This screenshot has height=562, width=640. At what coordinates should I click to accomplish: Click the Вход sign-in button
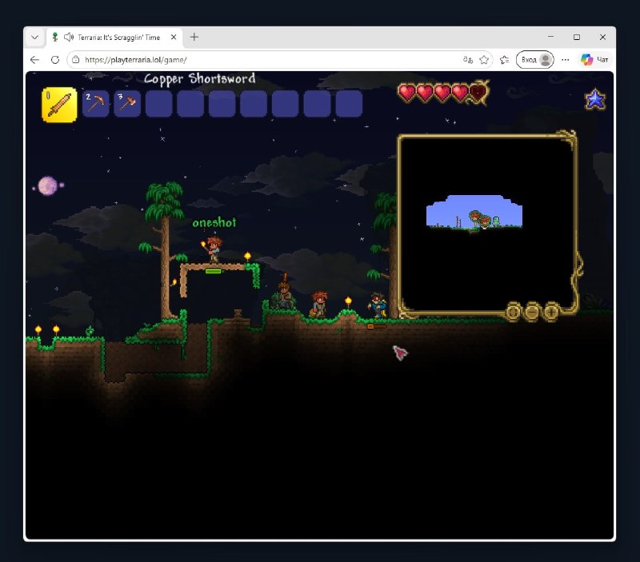point(534,59)
